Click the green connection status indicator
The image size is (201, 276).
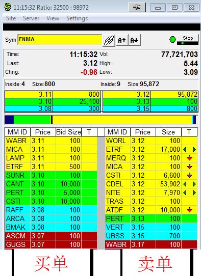pos(172,39)
